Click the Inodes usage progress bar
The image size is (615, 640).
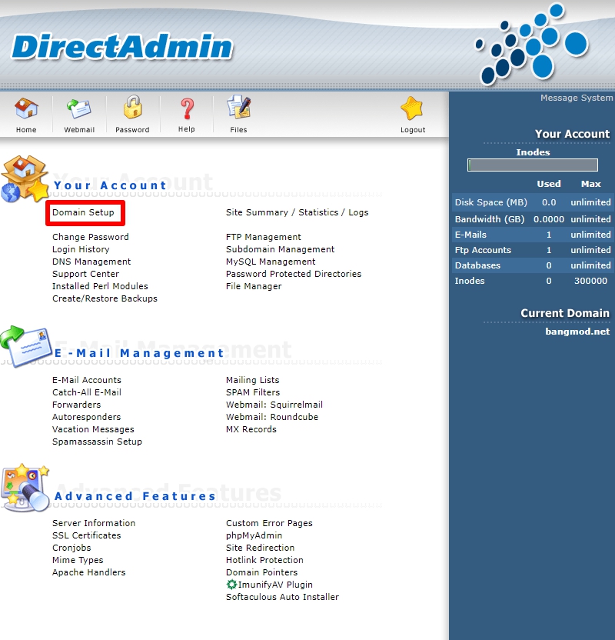[532, 165]
